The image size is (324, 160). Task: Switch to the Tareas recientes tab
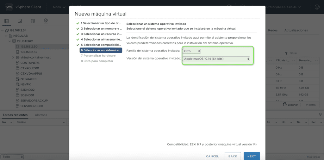pyautogui.click(x=15, y=115)
